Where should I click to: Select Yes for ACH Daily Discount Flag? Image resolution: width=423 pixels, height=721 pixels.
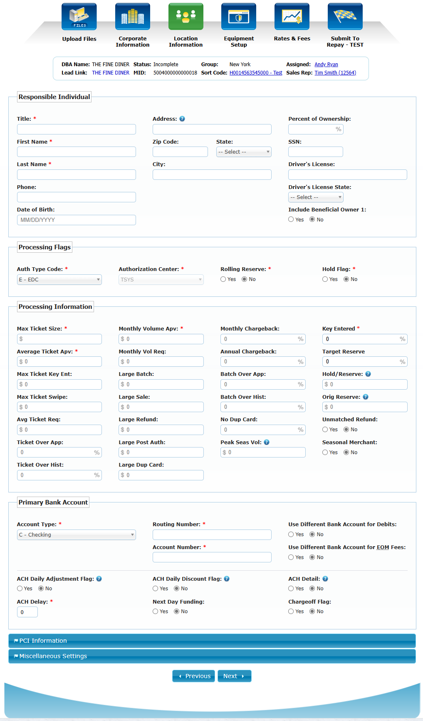click(156, 589)
